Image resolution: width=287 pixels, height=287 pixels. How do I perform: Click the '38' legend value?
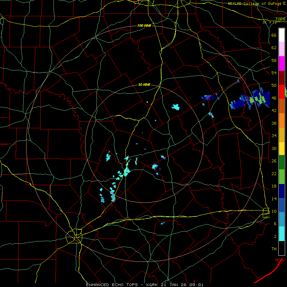(274, 123)
